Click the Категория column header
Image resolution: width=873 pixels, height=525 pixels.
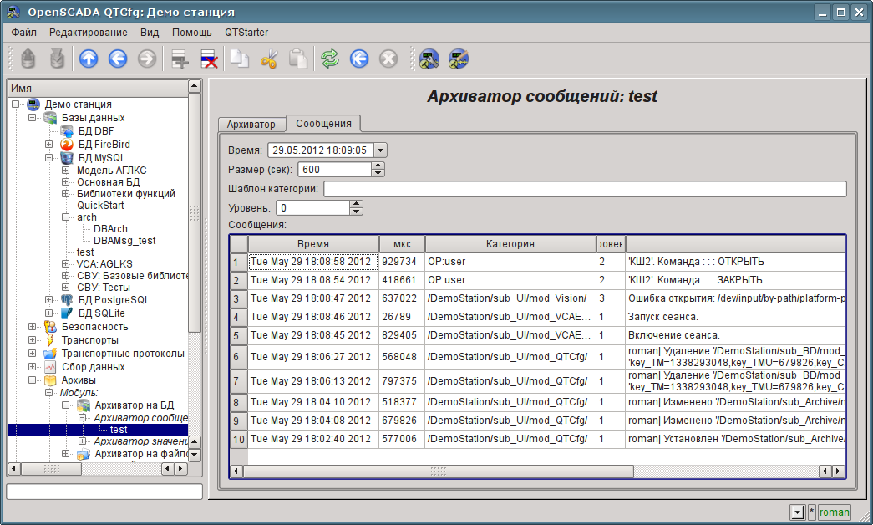510,244
